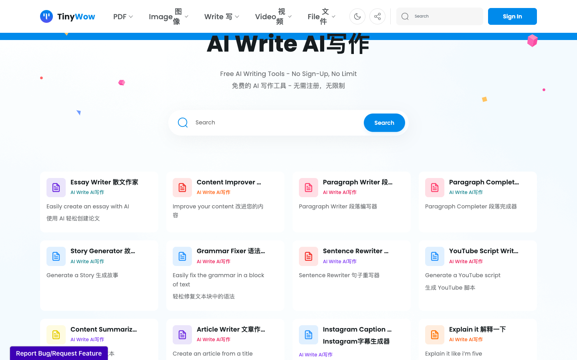Click the Sentence Rewriter icon
The height and width of the screenshot is (360, 577).
[x=308, y=256]
